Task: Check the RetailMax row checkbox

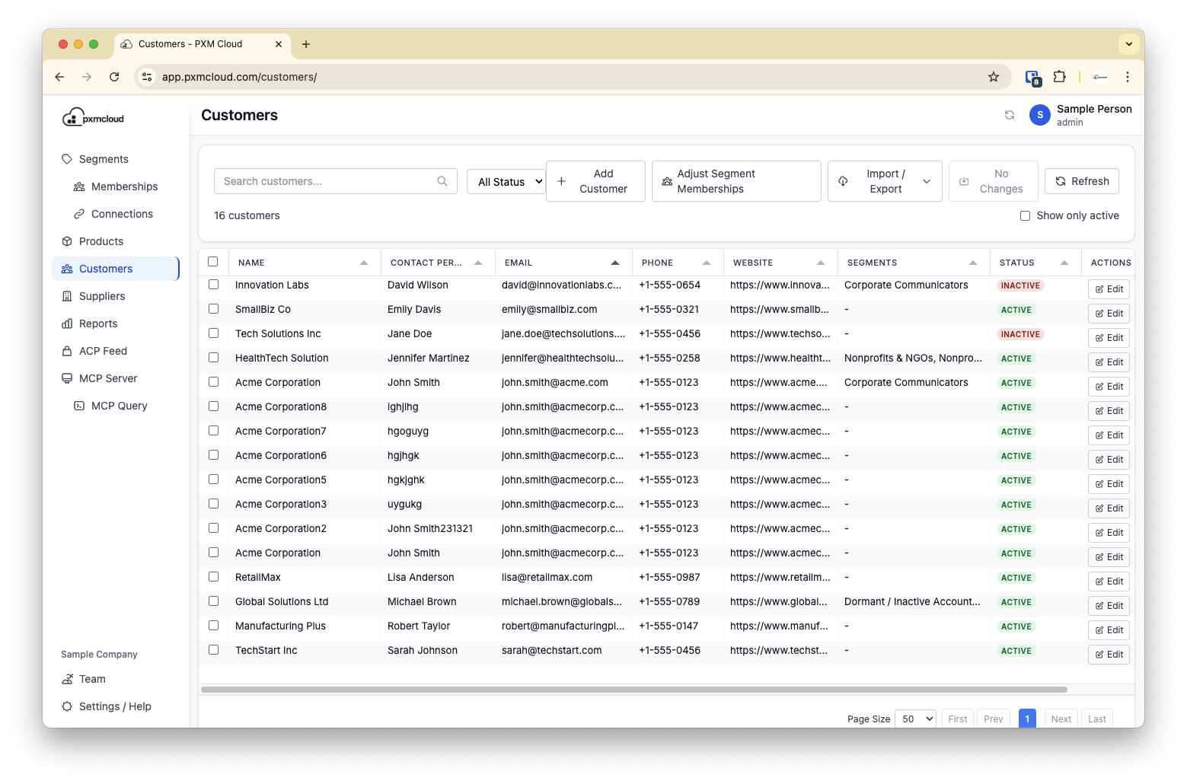Action: point(213,577)
